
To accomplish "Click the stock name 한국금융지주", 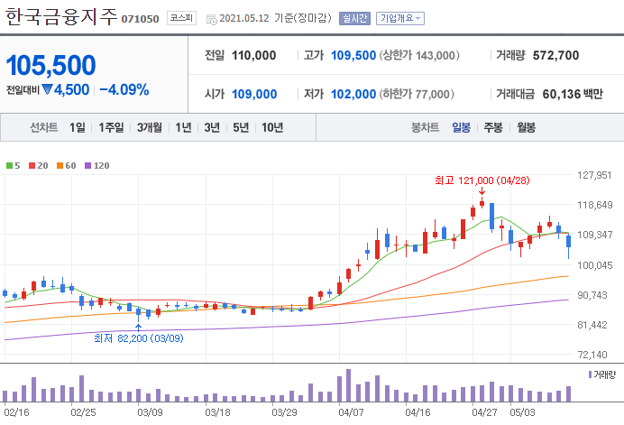I will 61,17.
